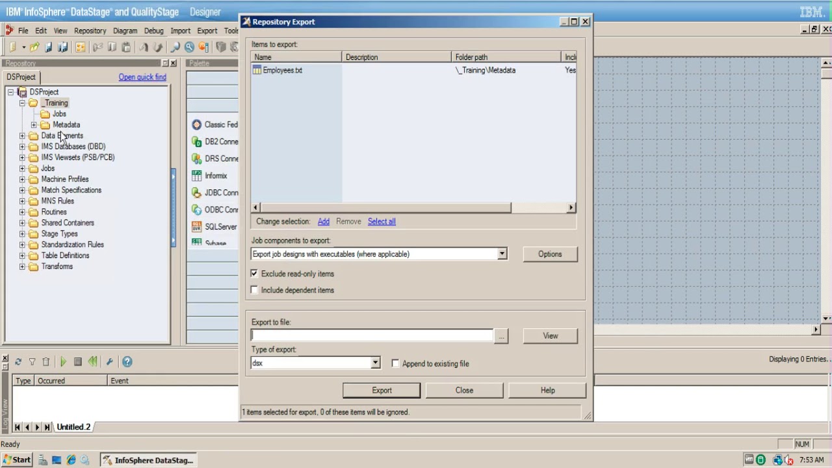
Task: Expand the Shared Containers folder
Action: [22, 223]
